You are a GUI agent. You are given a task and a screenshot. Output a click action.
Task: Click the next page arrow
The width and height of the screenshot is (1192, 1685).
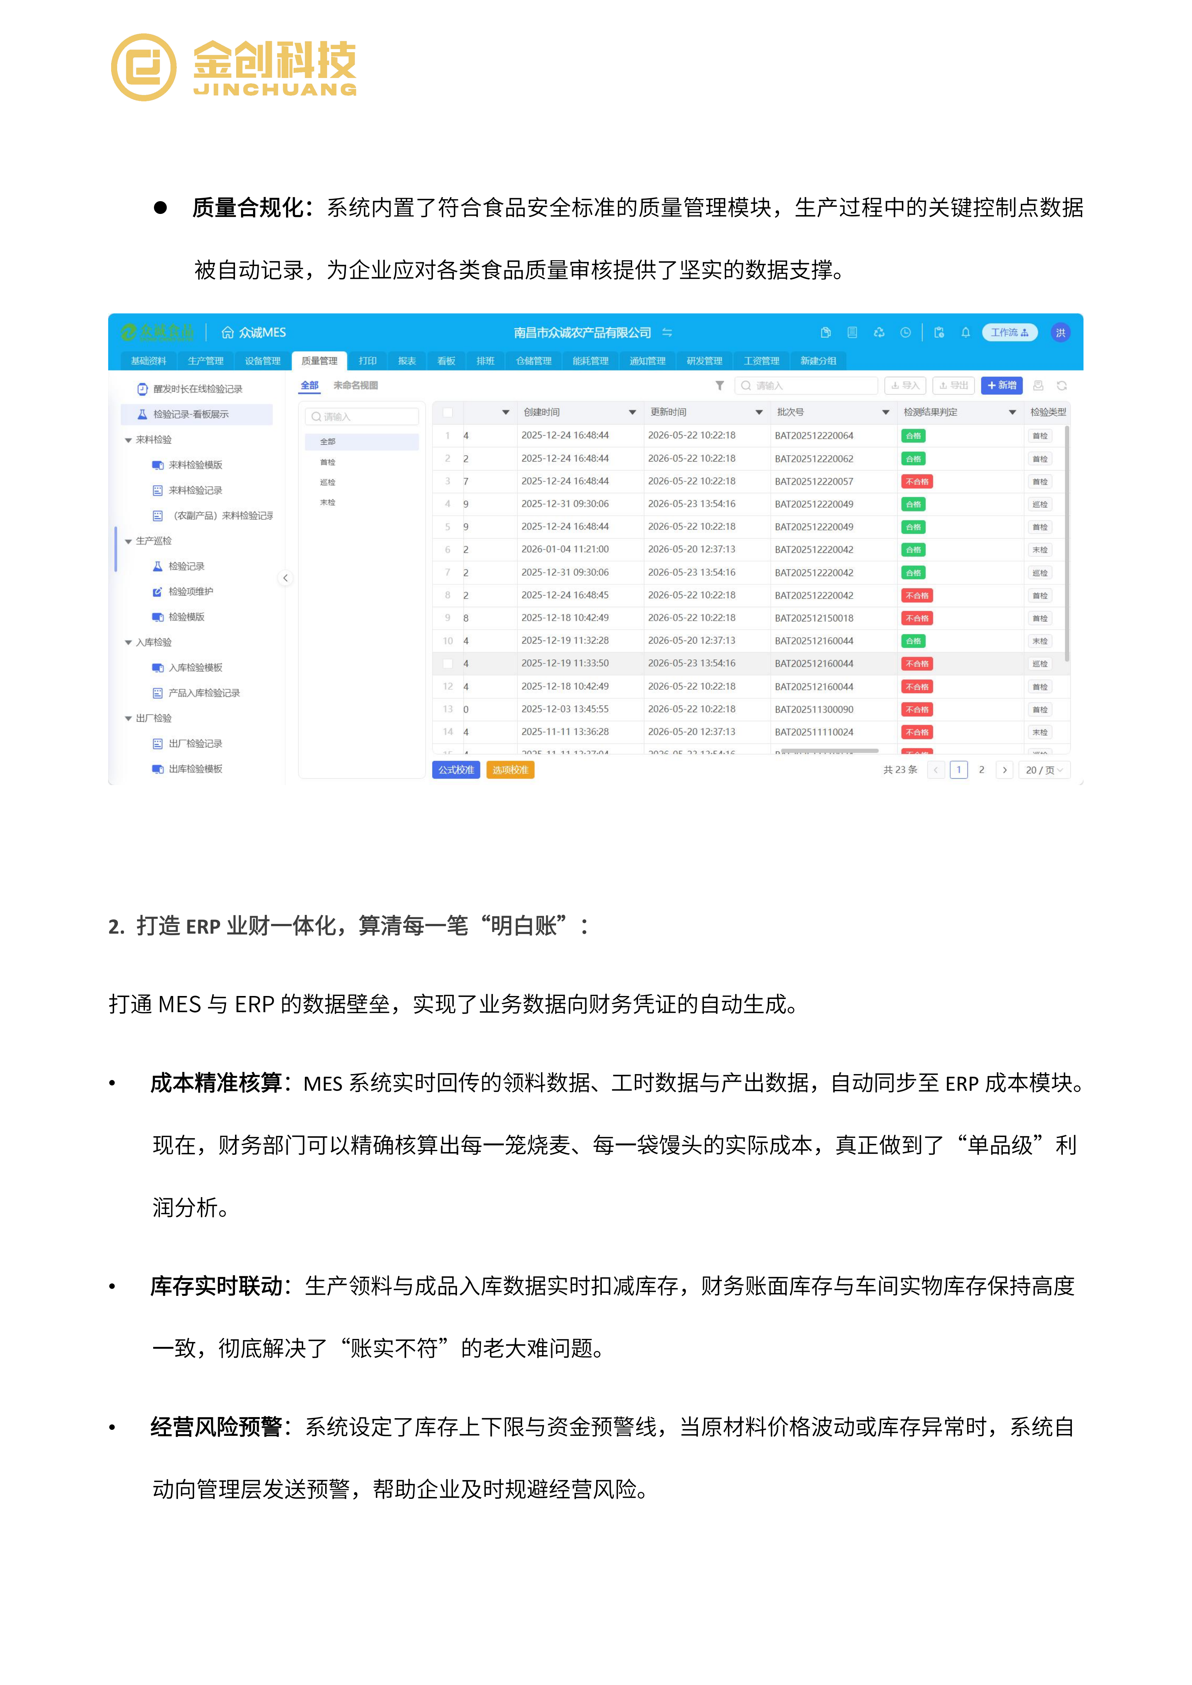click(x=1005, y=770)
